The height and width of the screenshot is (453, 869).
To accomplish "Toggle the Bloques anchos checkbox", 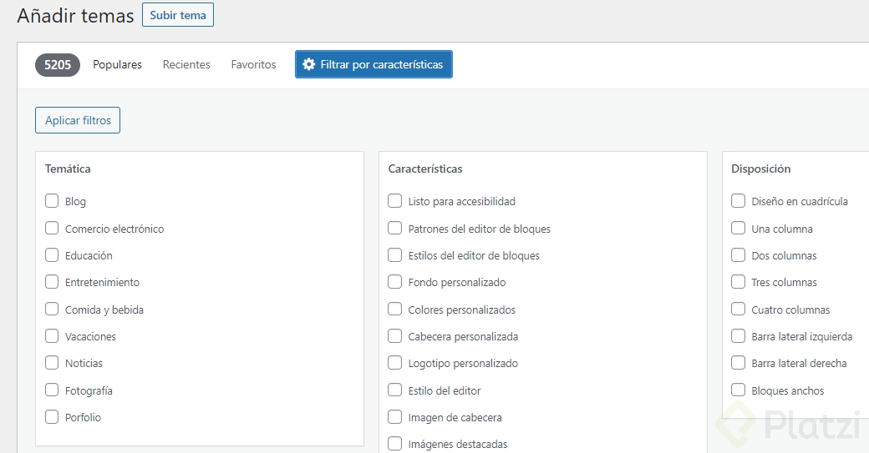I will pos(738,390).
